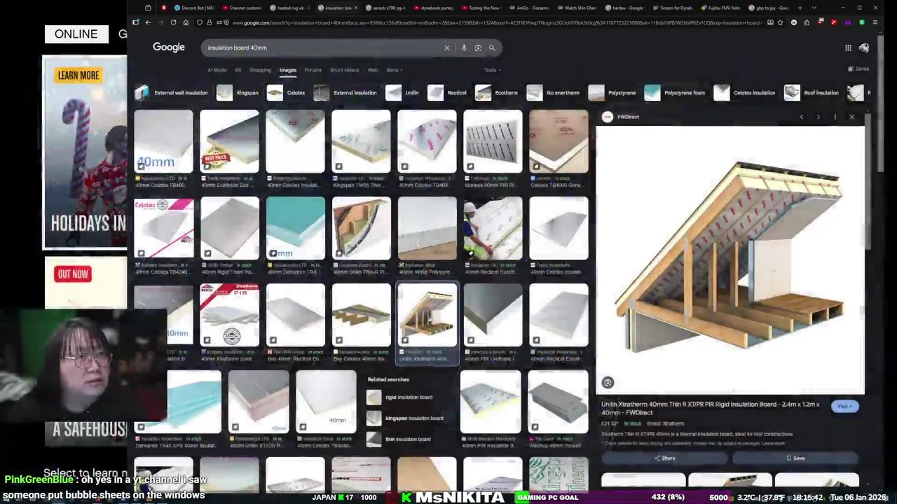Click the browser address bar URL
This screenshot has width=897, height=504.
tap(495, 22)
